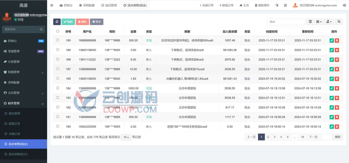Open the 1 充值订单 link
Screen dimensions: 349x163
[x=206, y=5]
